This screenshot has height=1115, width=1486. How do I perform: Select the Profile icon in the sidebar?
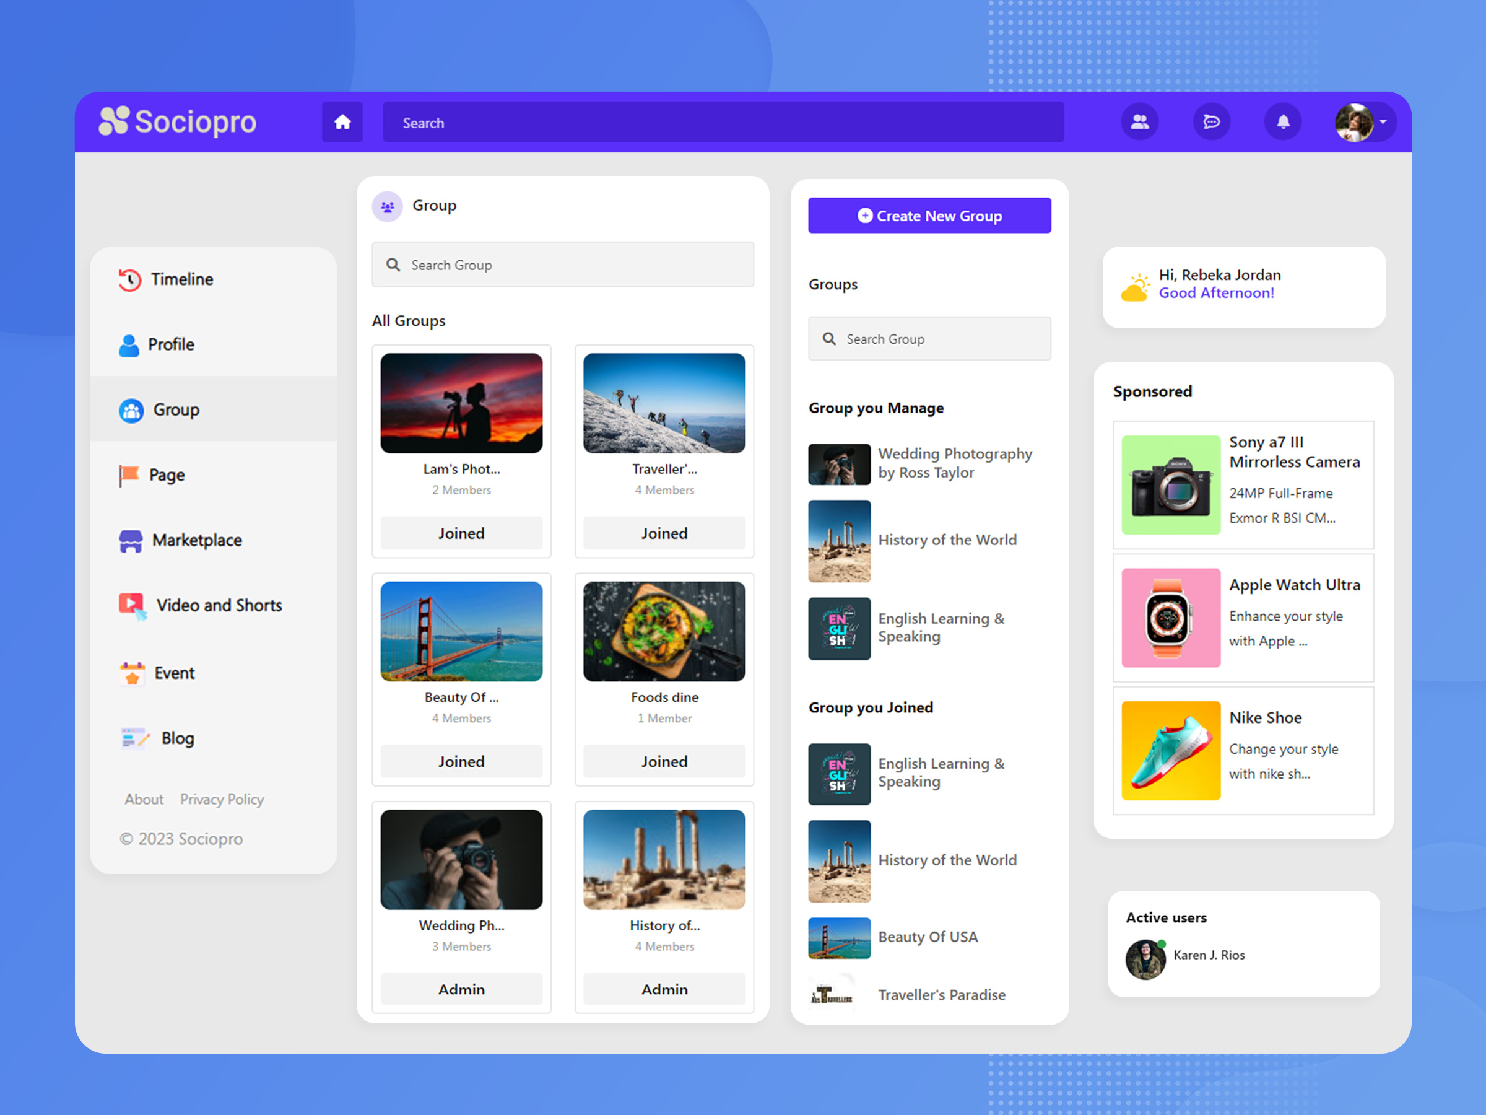pos(129,344)
